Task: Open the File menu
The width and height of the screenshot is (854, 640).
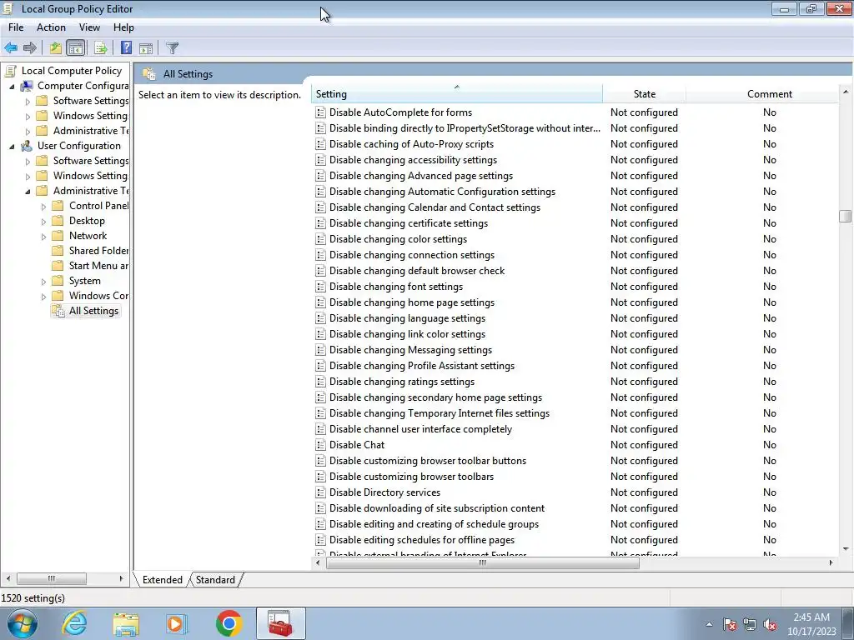Action: [16, 27]
